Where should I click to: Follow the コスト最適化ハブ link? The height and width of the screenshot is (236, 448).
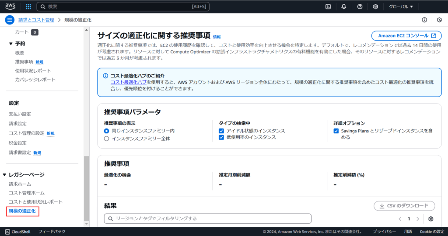(129, 82)
